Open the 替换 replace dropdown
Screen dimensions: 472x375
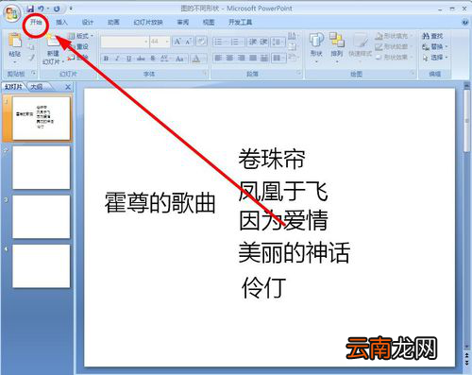(x=435, y=46)
